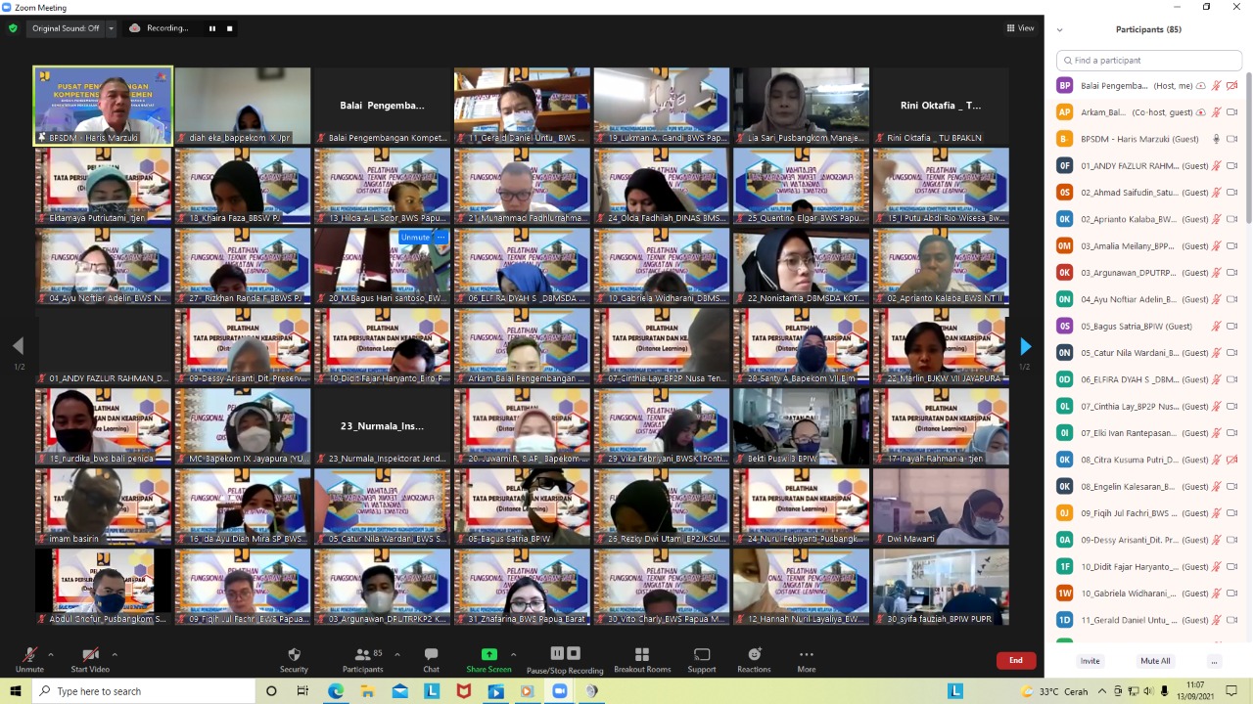The width and height of the screenshot is (1253, 704).
Task: Click Cortana circle on taskbar
Action: click(x=272, y=691)
